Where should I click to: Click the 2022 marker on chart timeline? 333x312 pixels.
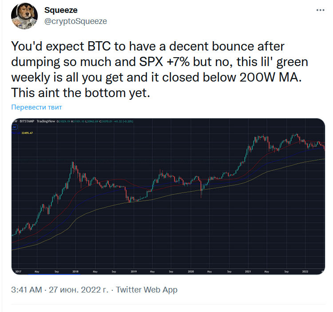pos(305,270)
